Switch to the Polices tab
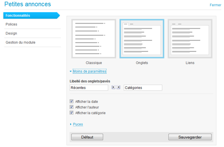Viewport: 224px width, 147px height. tap(11, 24)
